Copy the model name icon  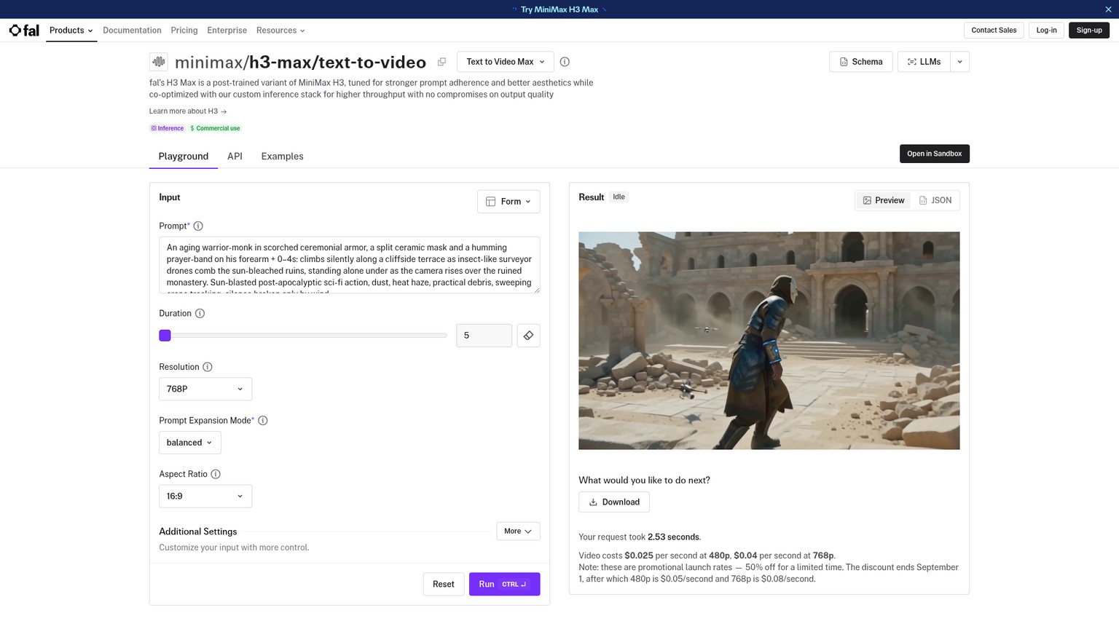(x=441, y=62)
